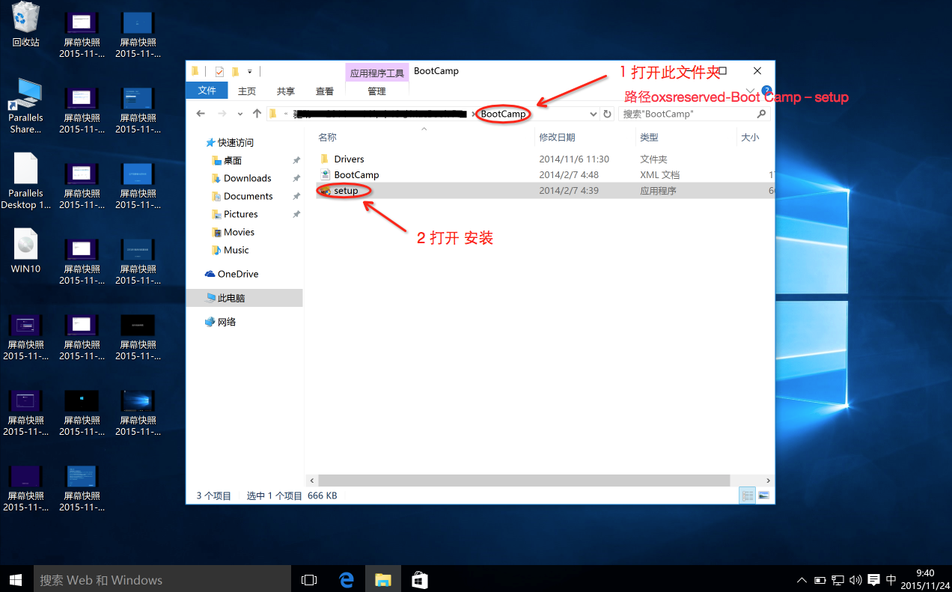Open network status tray icon
952x592 pixels.
coord(837,580)
